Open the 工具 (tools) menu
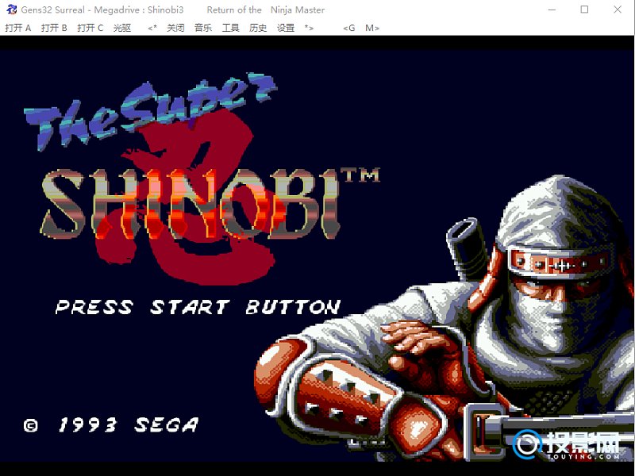635x476 pixels. (230, 28)
